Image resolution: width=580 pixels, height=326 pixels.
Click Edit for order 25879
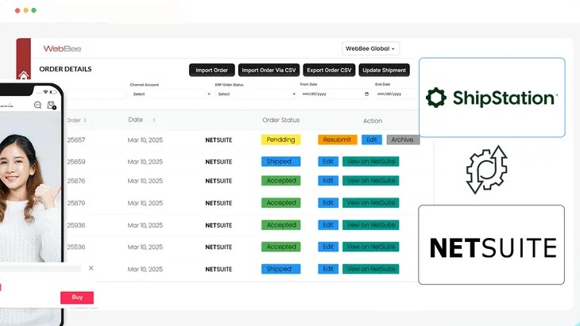coord(328,203)
